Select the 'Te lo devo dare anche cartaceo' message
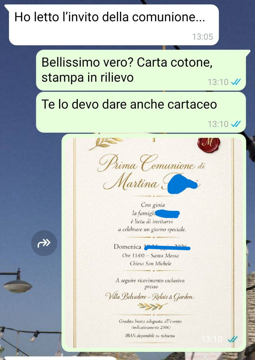255x360 pixels. coord(141,112)
